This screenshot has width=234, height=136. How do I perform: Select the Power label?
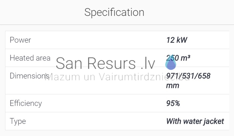(20, 40)
